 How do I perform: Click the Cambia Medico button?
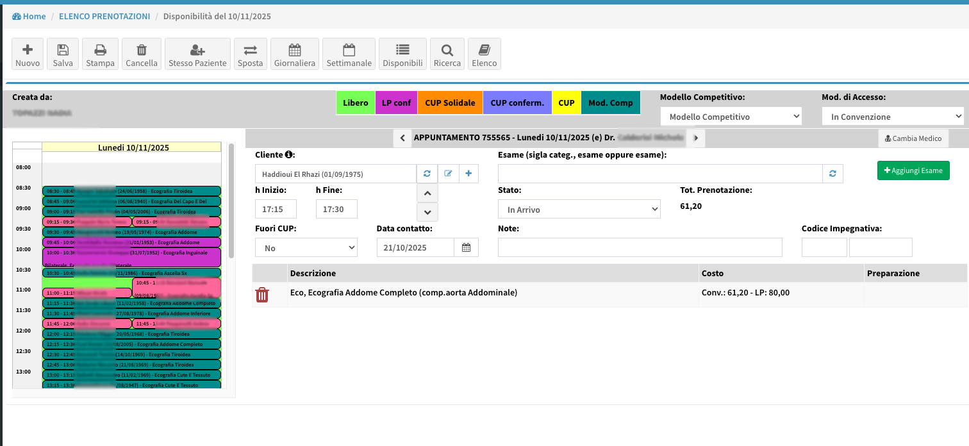(x=913, y=138)
